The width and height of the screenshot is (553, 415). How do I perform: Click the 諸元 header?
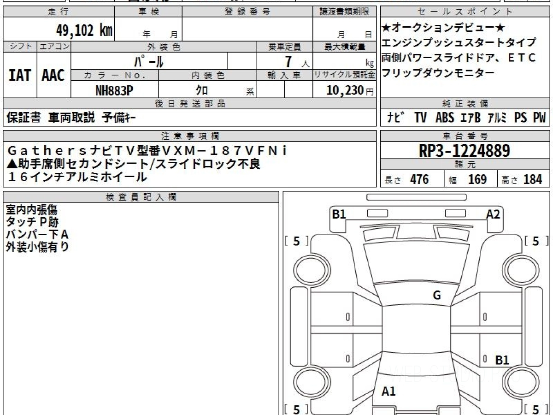coord(465,165)
